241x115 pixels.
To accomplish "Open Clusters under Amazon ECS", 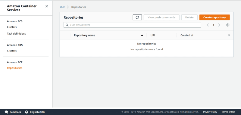I will tap(12, 27).
